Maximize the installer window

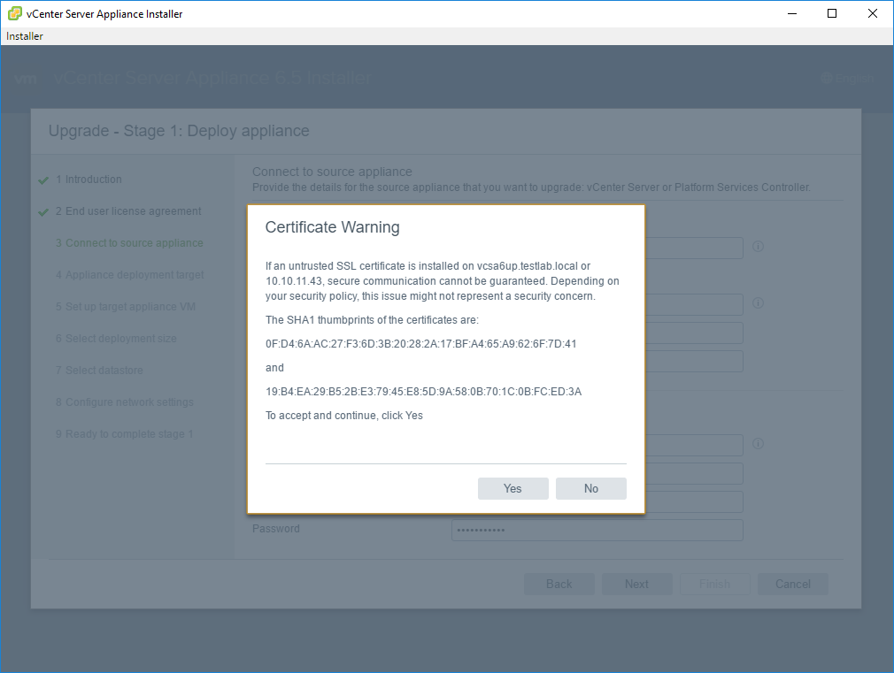pos(832,13)
